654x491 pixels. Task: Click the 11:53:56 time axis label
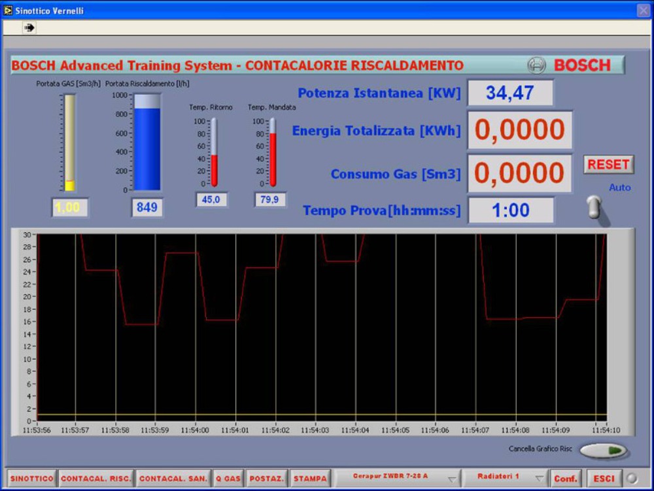pos(37,430)
